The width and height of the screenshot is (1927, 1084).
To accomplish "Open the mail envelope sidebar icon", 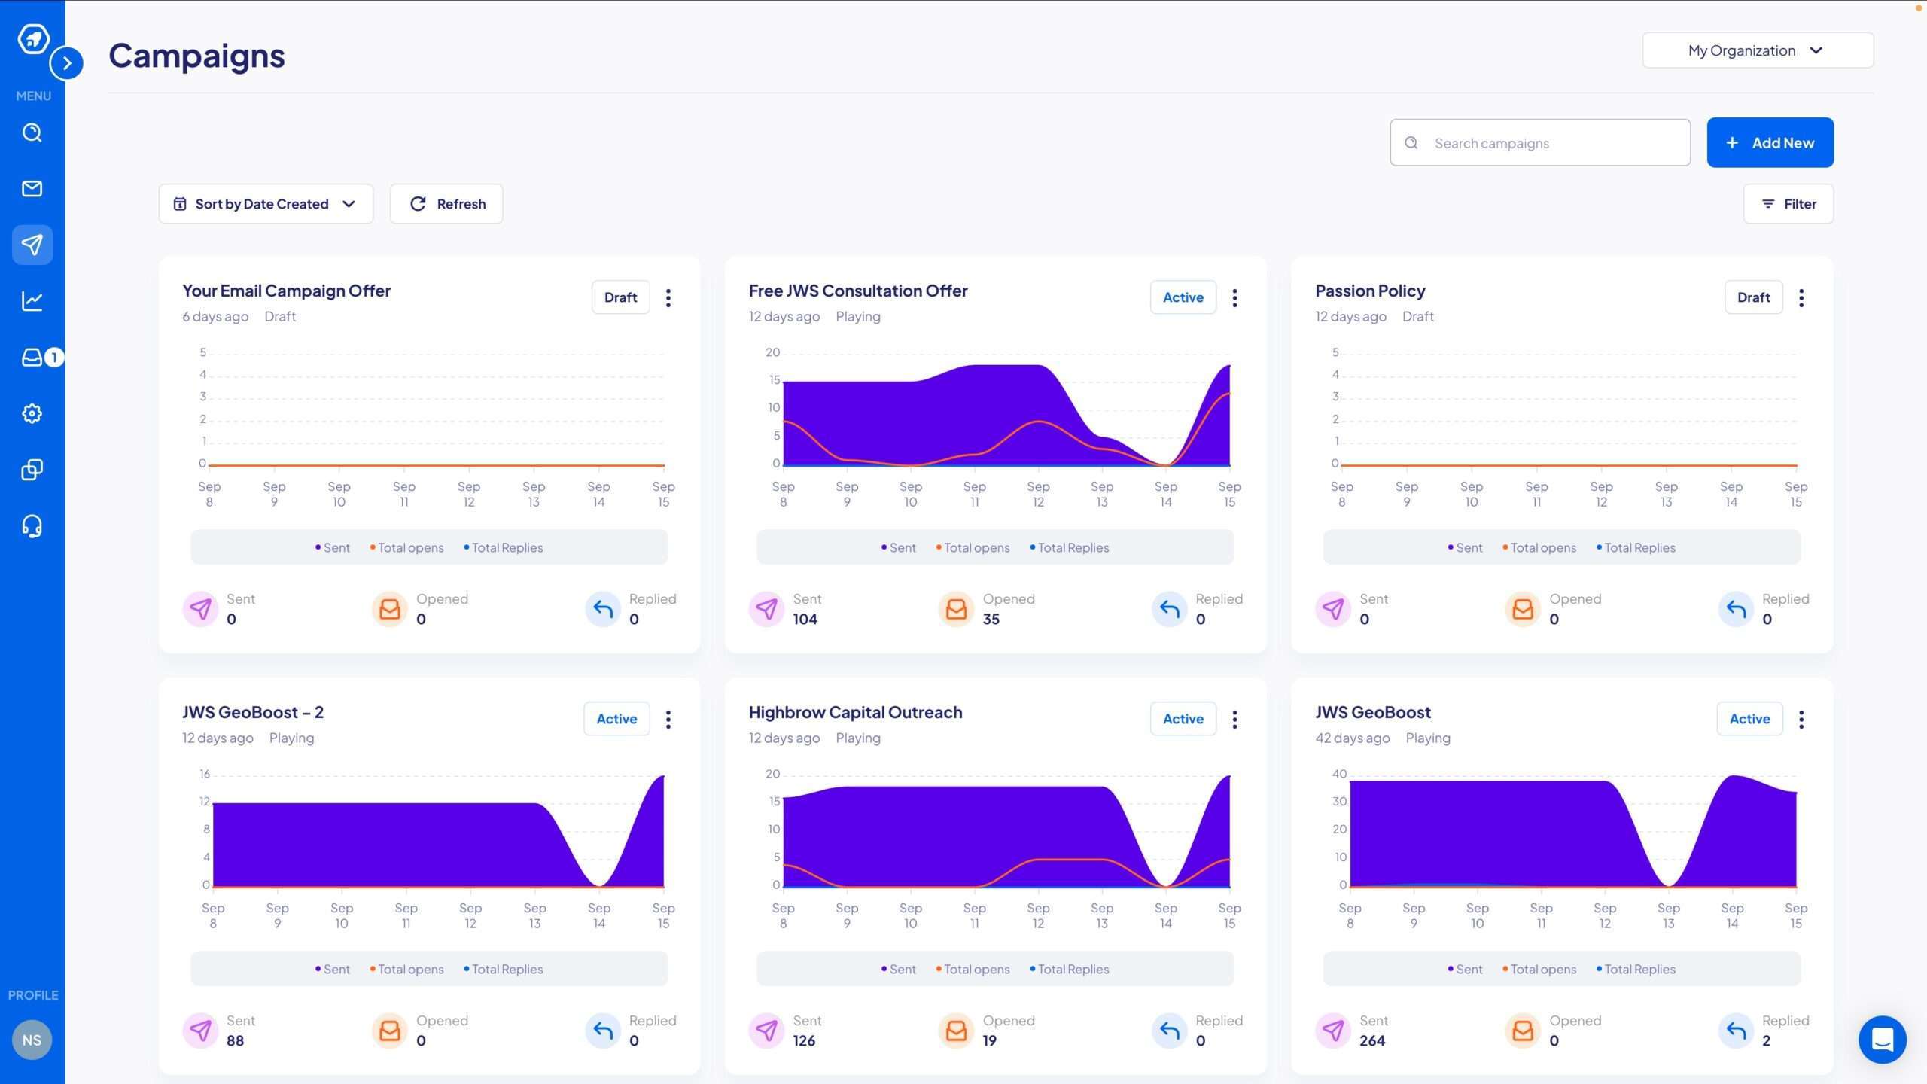I will (32, 188).
